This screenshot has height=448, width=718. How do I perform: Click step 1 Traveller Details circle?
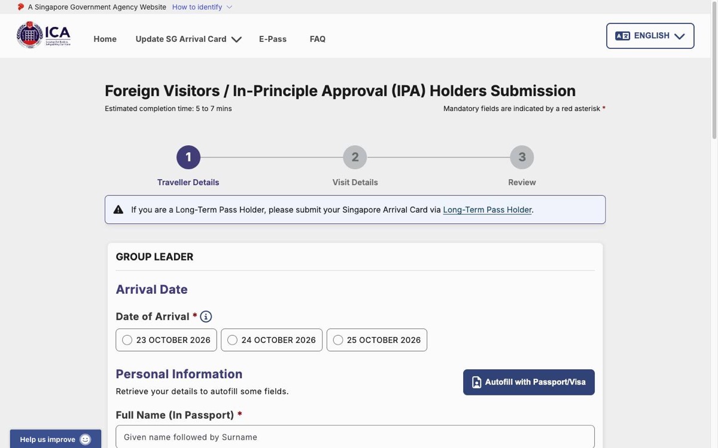(x=188, y=158)
